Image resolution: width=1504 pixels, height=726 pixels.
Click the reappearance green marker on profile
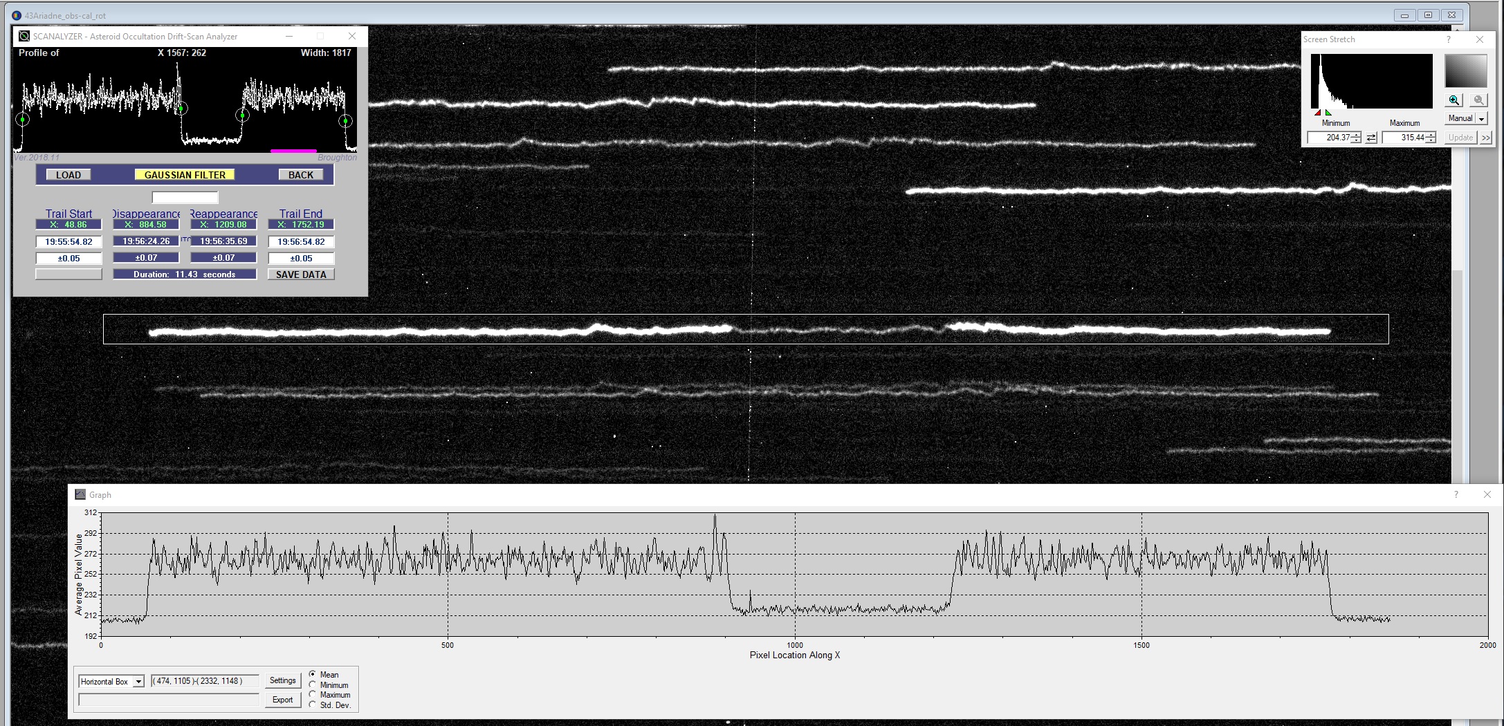click(x=242, y=115)
